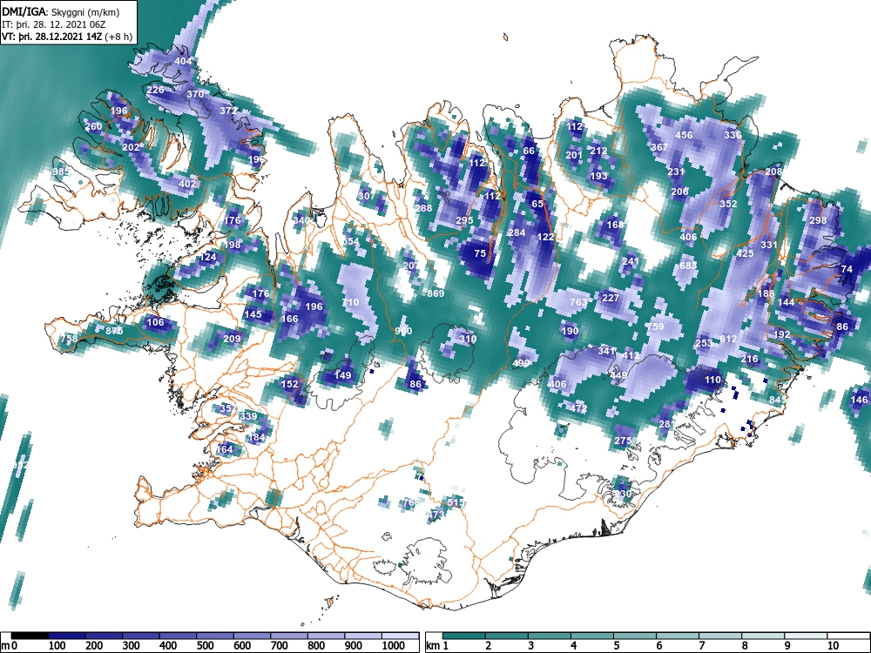Click visibility value 212 on the map
Screen dimensions: 871x653
598,151
